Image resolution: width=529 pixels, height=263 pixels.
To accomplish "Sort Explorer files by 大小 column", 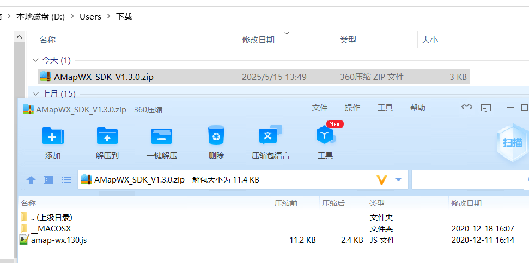I will coord(430,40).
